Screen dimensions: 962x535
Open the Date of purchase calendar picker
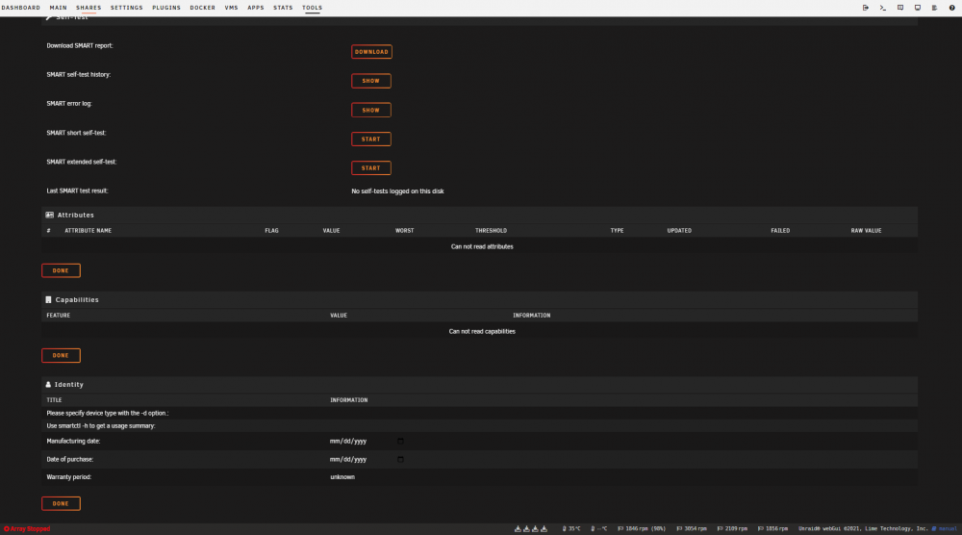[x=400, y=460]
